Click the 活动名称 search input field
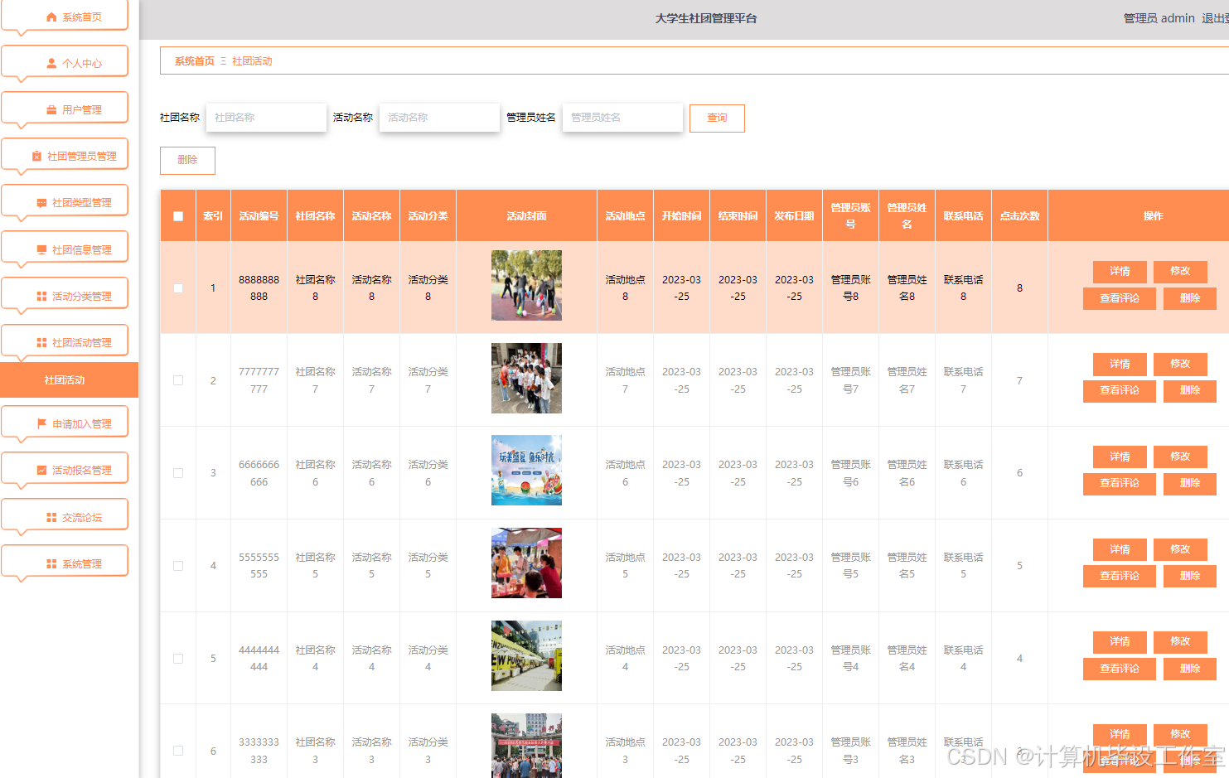 point(439,118)
